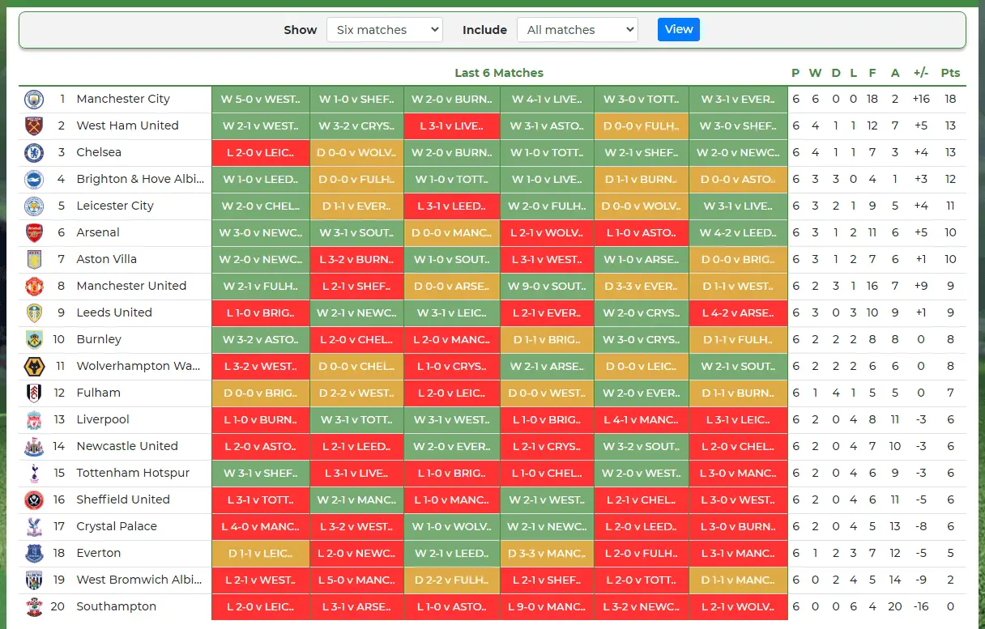Open Leicester City team link
985x629 pixels.
coord(115,206)
